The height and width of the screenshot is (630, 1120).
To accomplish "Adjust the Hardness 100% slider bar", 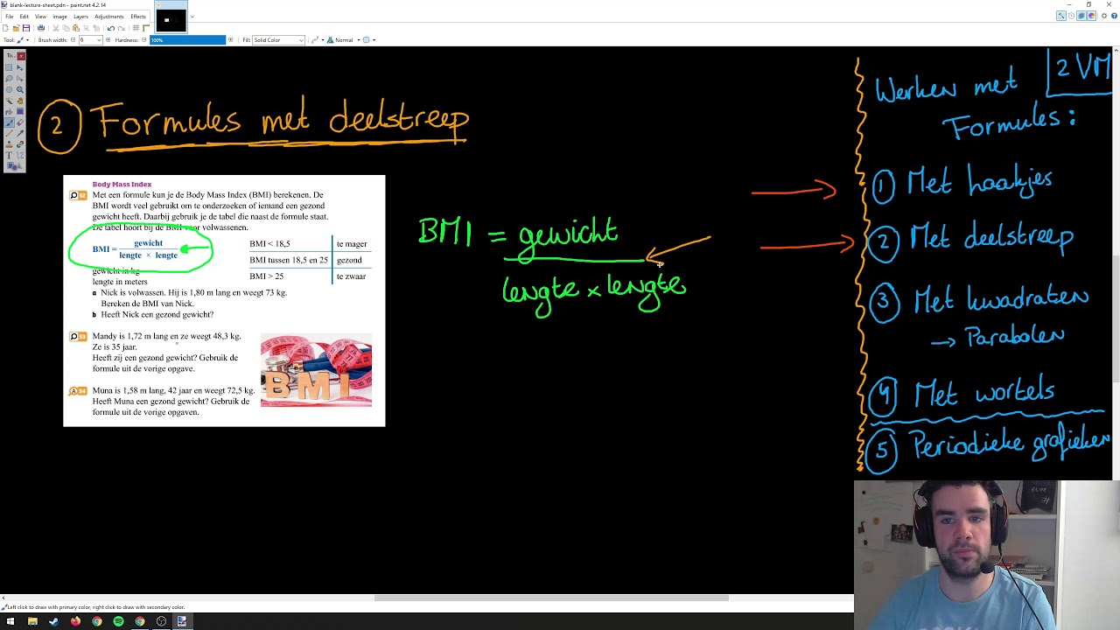I will click(x=188, y=40).
